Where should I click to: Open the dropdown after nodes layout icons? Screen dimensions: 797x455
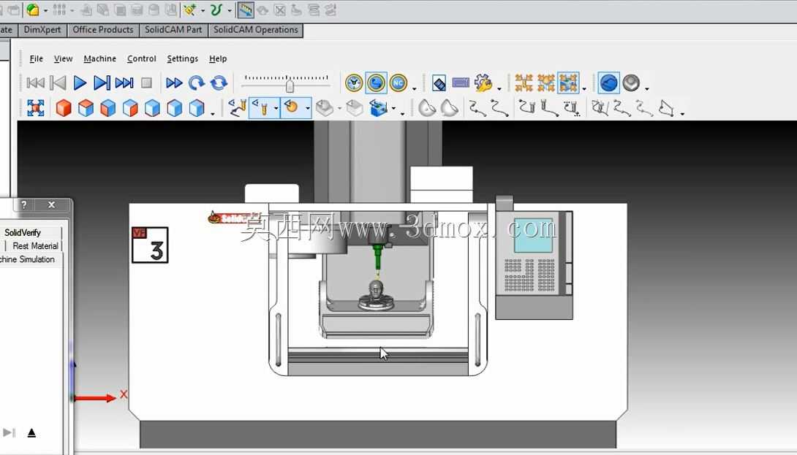coord(584,89)
